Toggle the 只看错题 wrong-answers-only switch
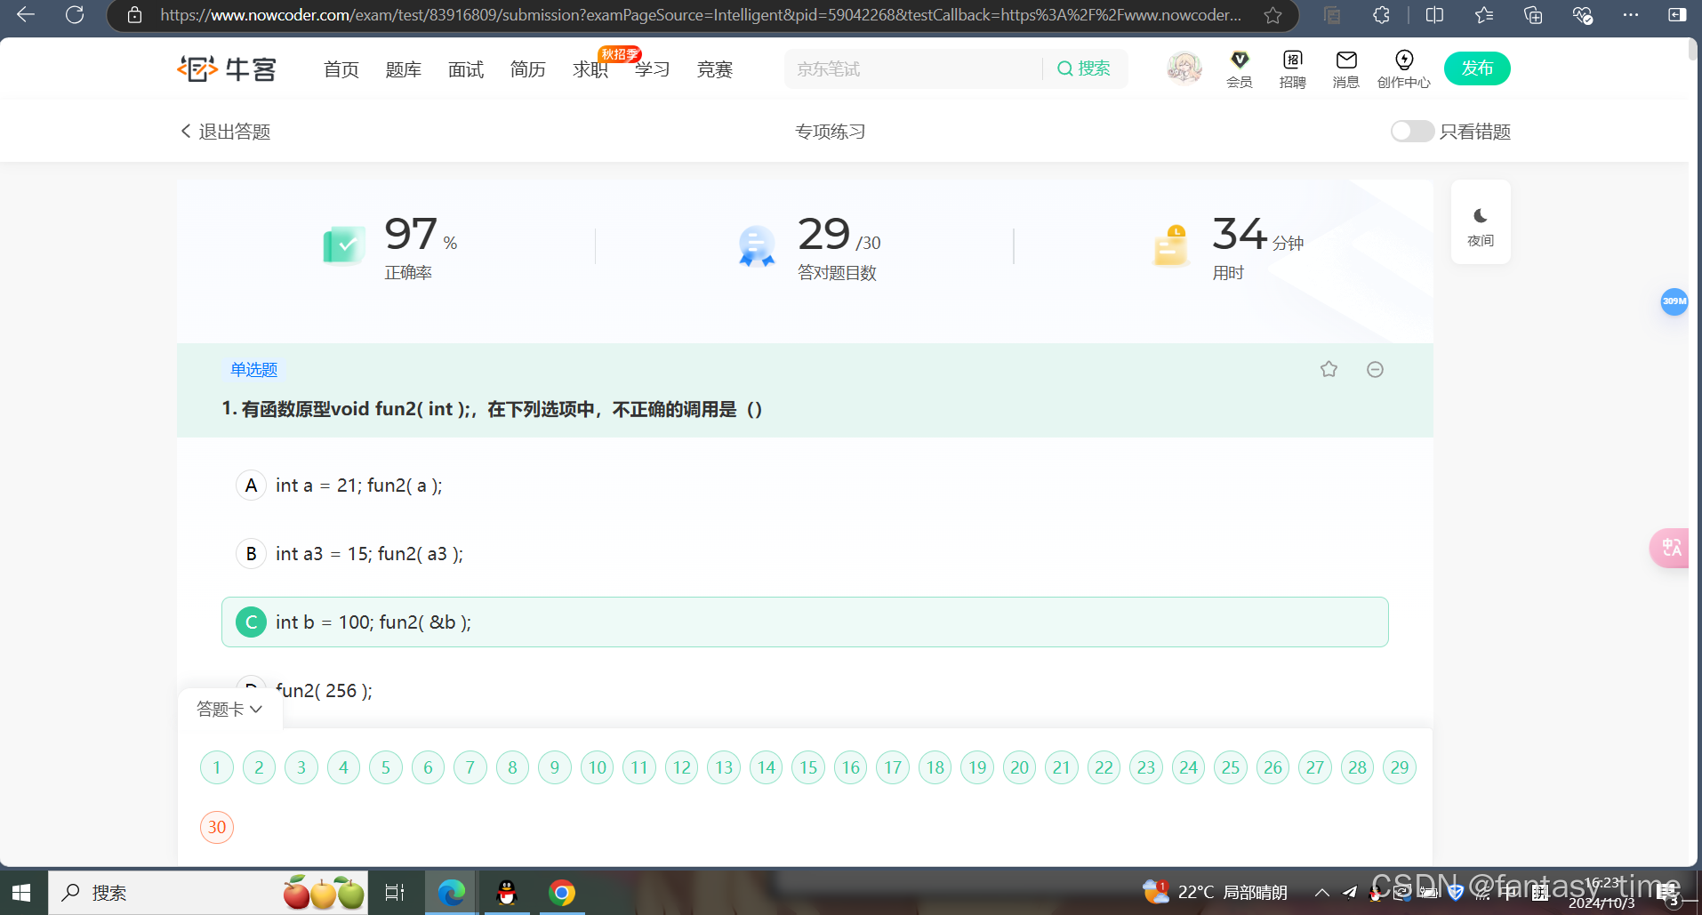 [x=1410, y=131]
